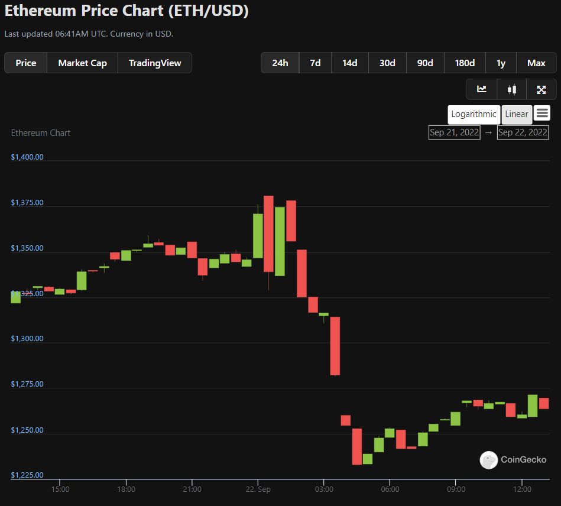Click the $1,300.00 axis label
The height and width of the screenshot is (506, 561).
[x=27, y=339]
